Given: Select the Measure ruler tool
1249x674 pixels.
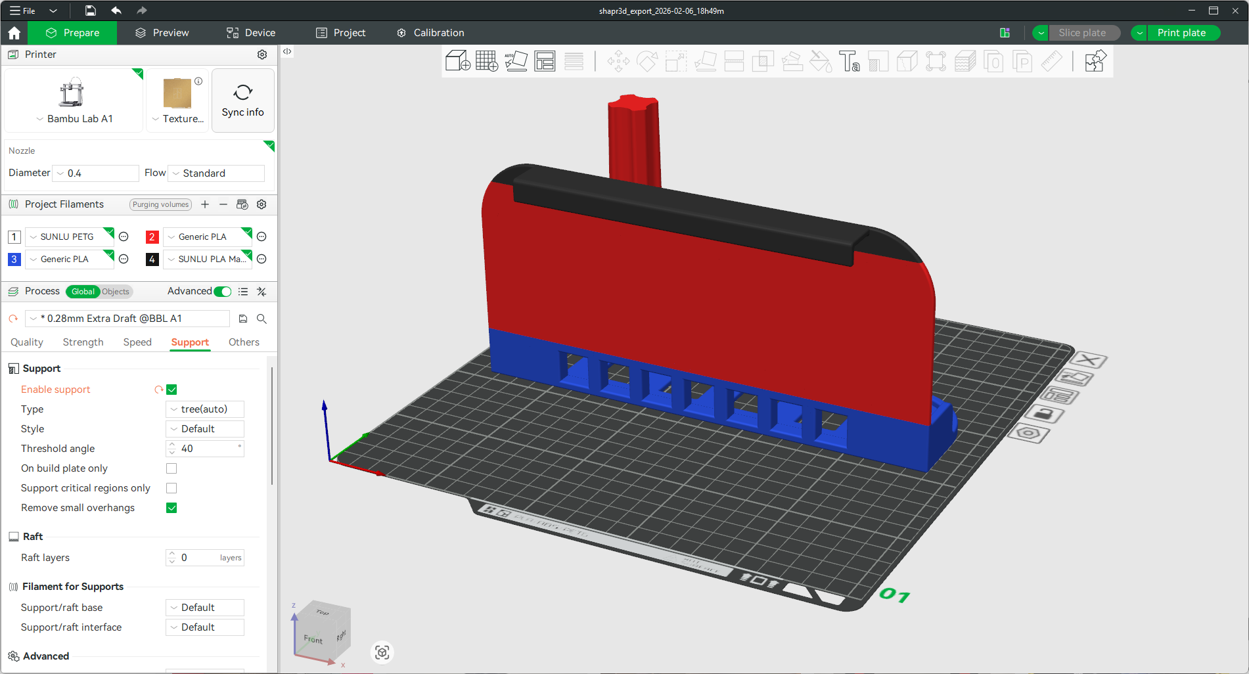Looking at the screenshot, I should [1052, 61].
